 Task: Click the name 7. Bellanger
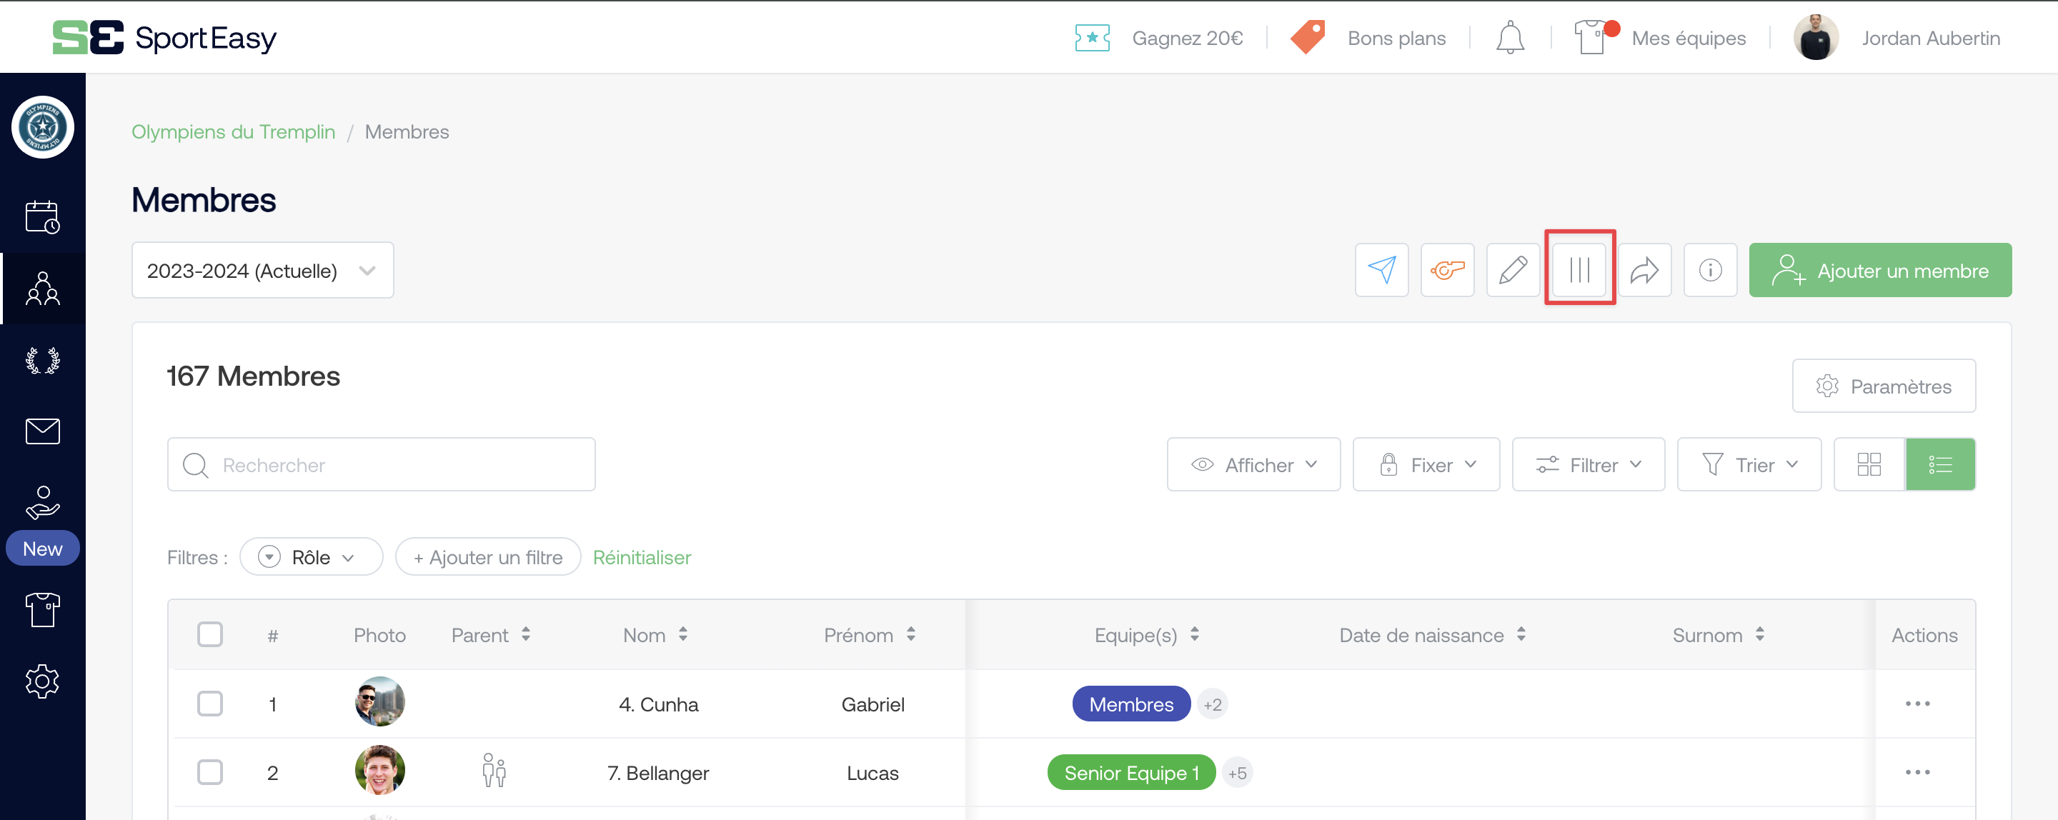coord(657,772)
